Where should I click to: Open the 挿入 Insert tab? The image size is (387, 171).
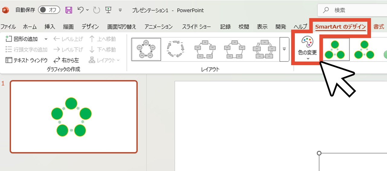coord(50,27)
